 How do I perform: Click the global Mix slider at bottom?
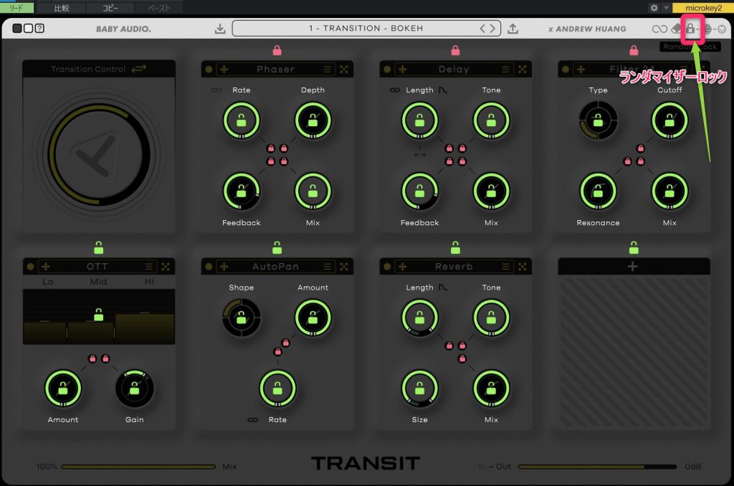tap(138, 467)
